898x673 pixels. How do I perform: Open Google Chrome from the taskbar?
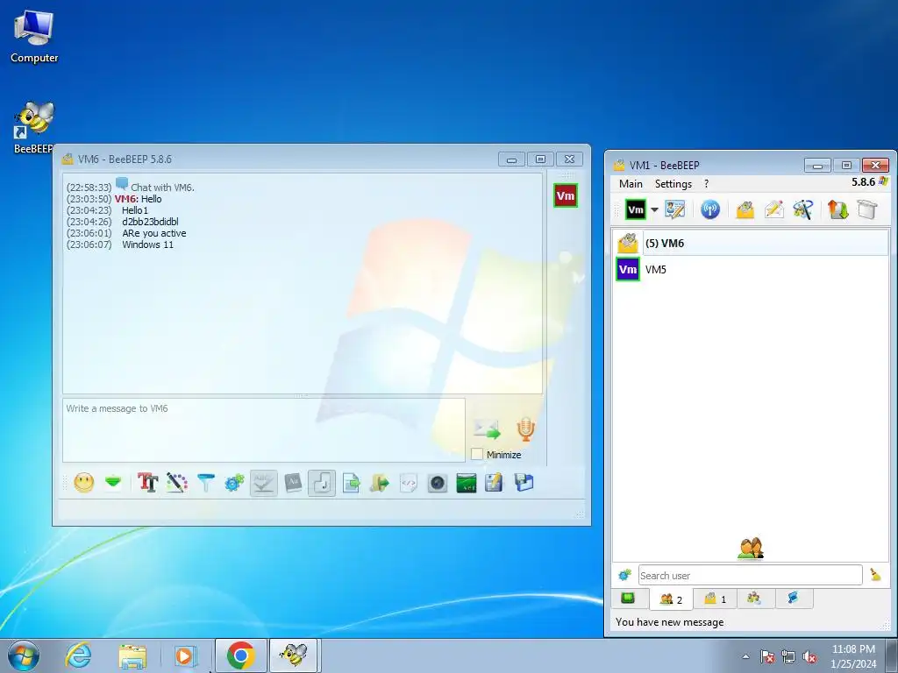tap(241, 655)
